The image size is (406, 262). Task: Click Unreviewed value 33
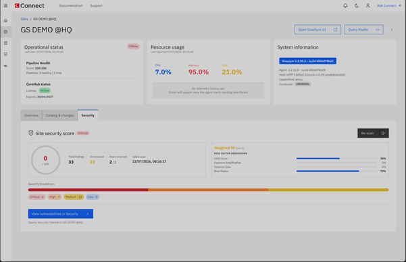click(x=92, y=162)
